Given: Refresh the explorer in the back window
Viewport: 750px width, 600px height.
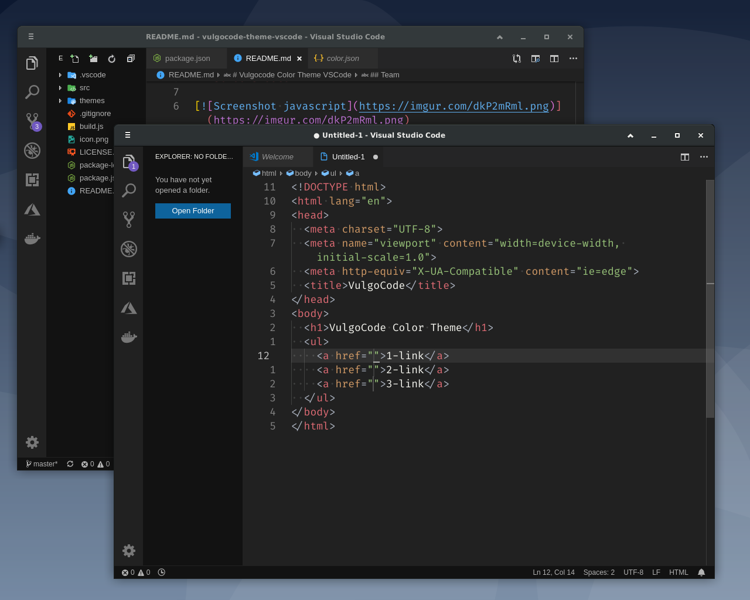Looking at the screenshot, I should coord(112,59).
